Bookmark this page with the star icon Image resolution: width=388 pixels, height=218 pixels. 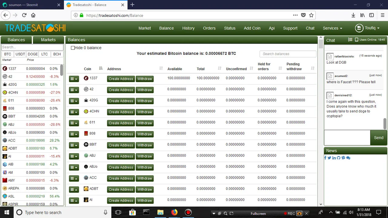(311, 15)
